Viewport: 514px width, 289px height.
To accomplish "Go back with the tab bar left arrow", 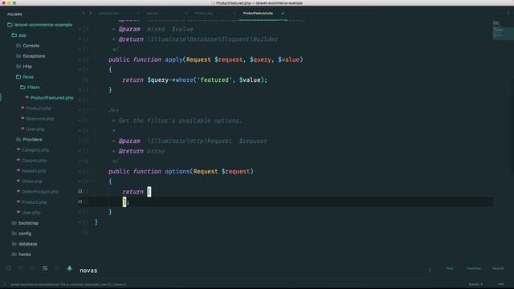I will (x=84, y=13).
